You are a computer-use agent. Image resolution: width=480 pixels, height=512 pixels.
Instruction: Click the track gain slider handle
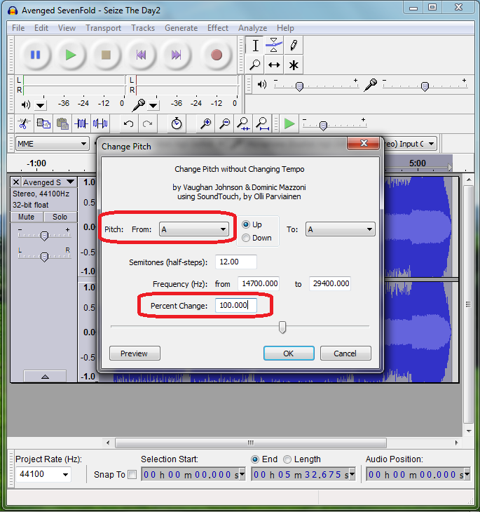(44, 236)
